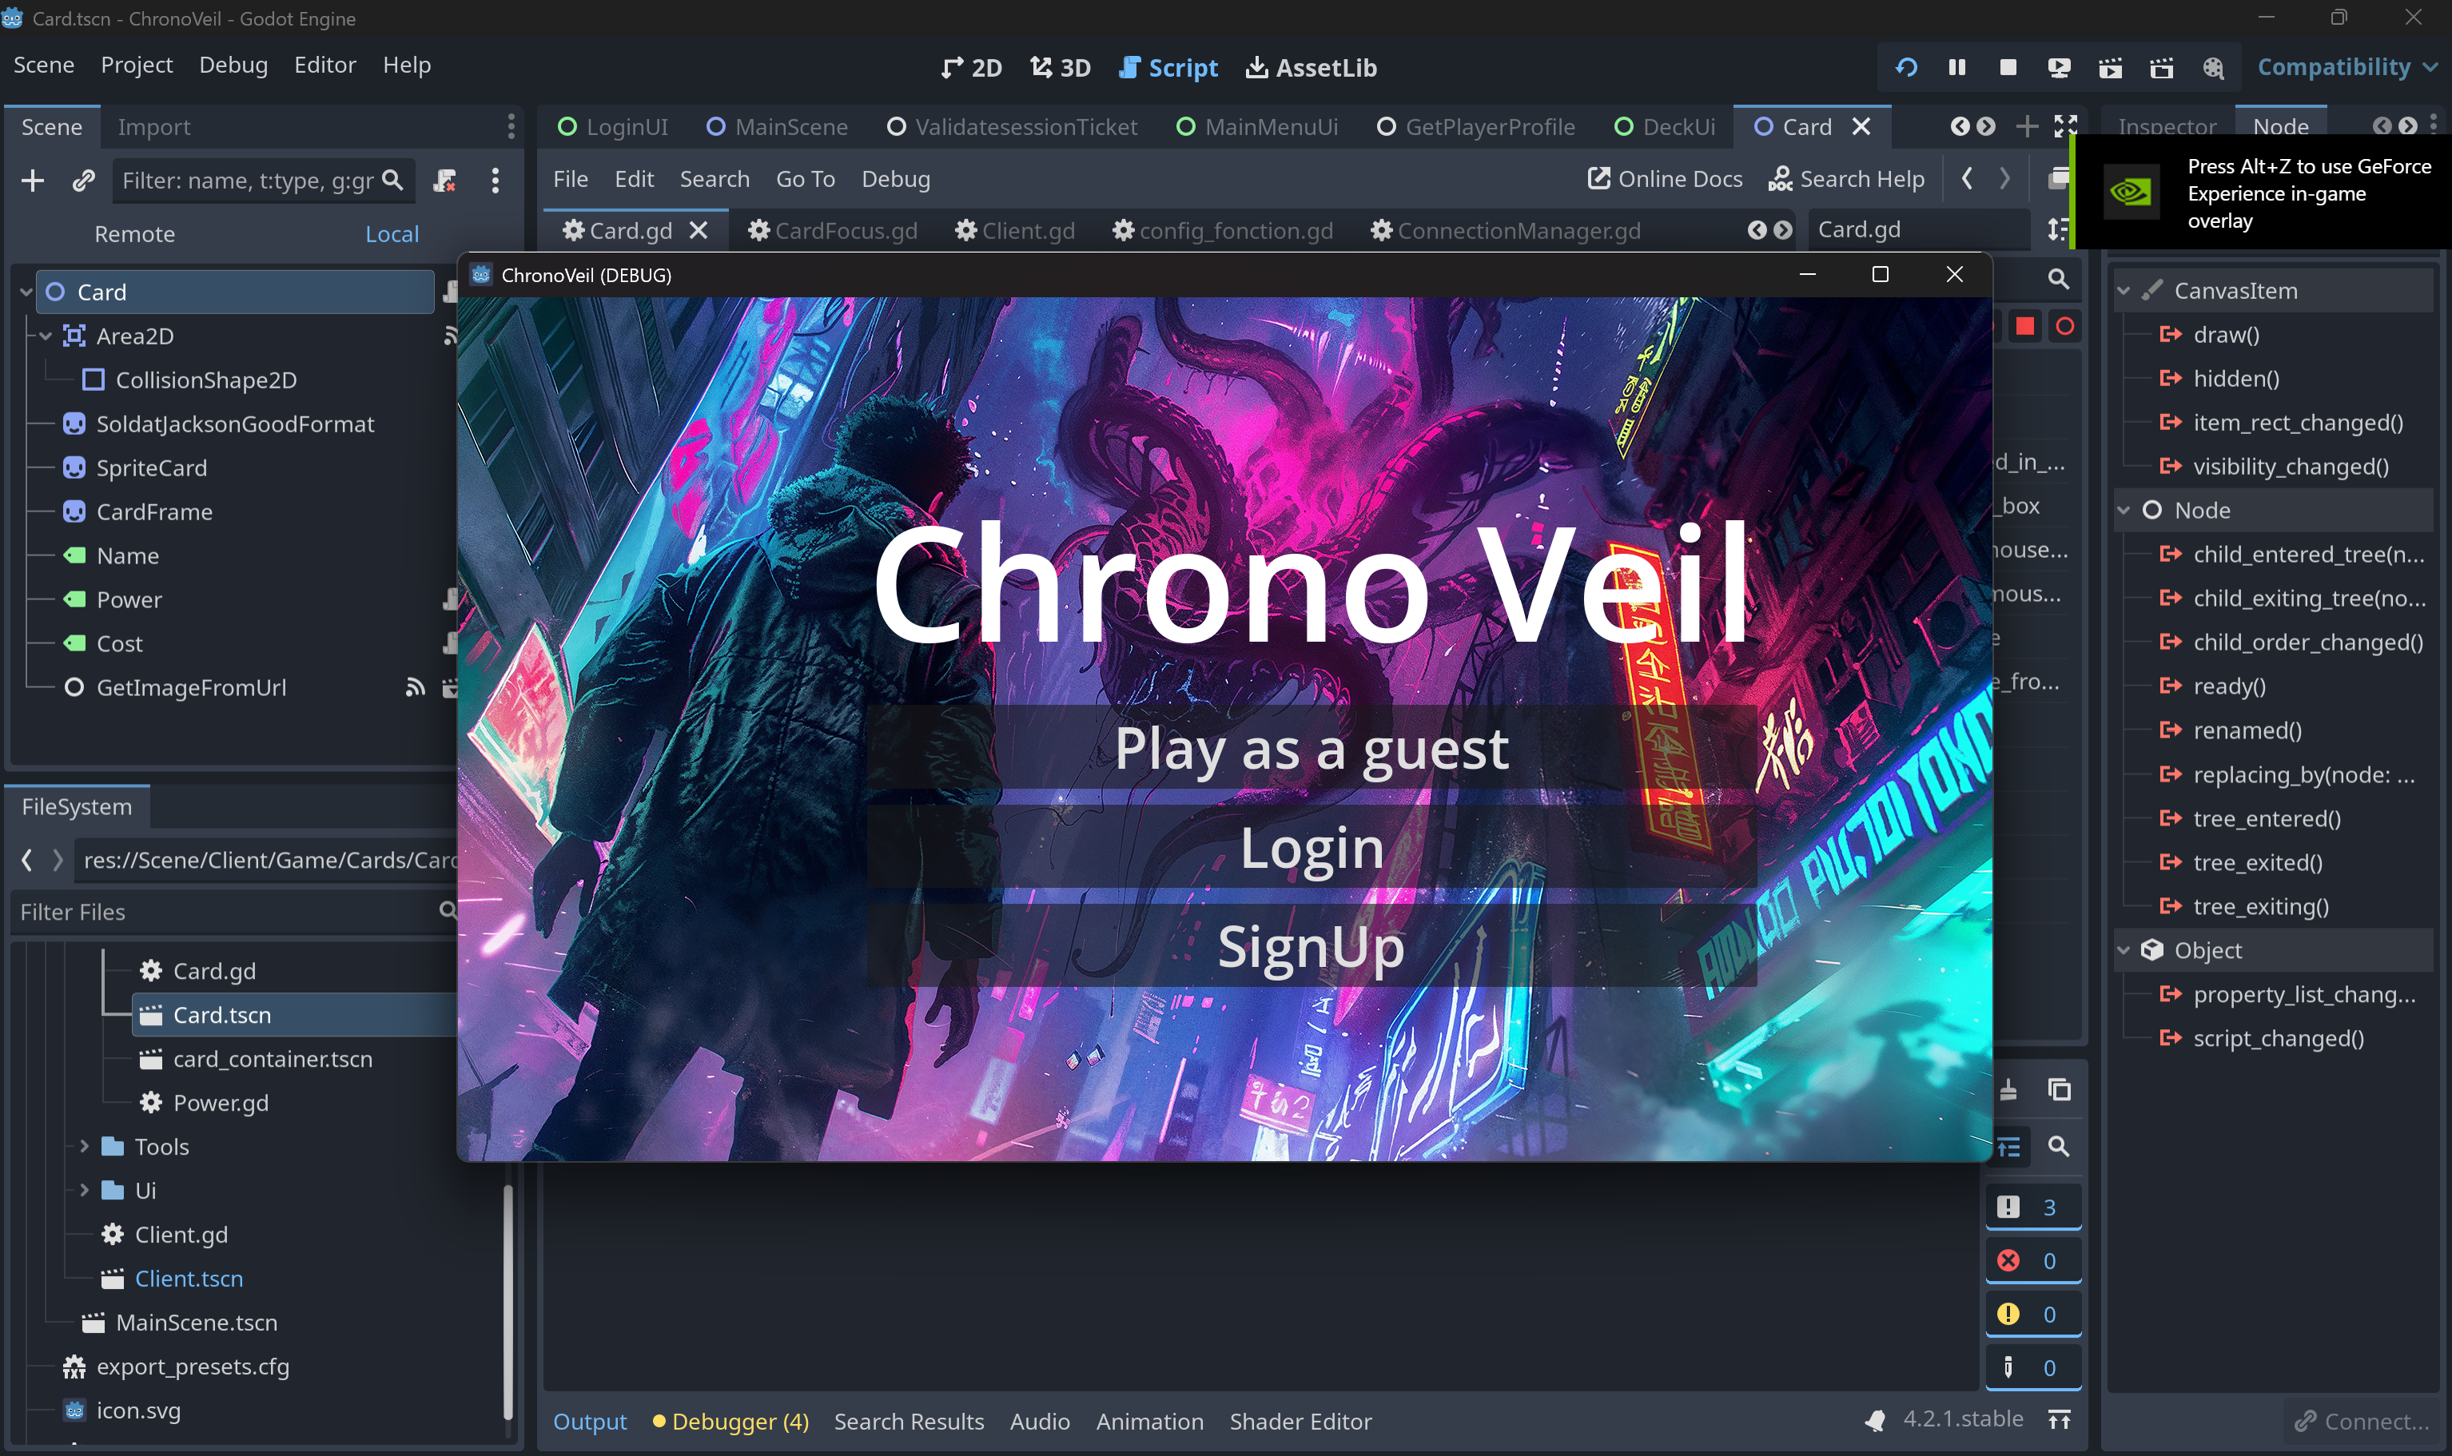Open Scene dock extra options menu
The image size is (2452, 1456).
click(x=495, y=181)
